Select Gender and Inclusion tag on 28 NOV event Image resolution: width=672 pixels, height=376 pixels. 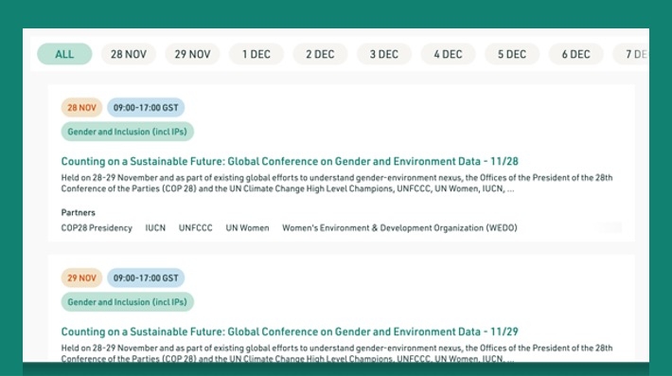tap(127, 132)
